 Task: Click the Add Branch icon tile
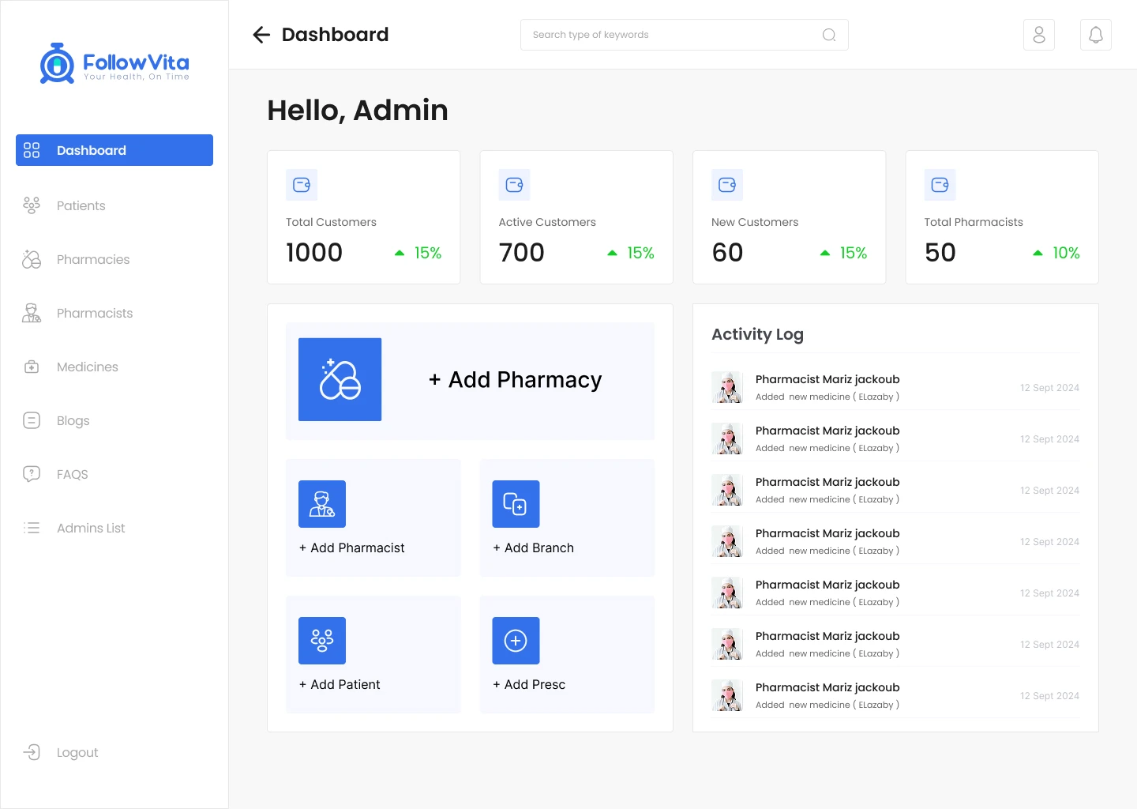click(x=516, y=504)
